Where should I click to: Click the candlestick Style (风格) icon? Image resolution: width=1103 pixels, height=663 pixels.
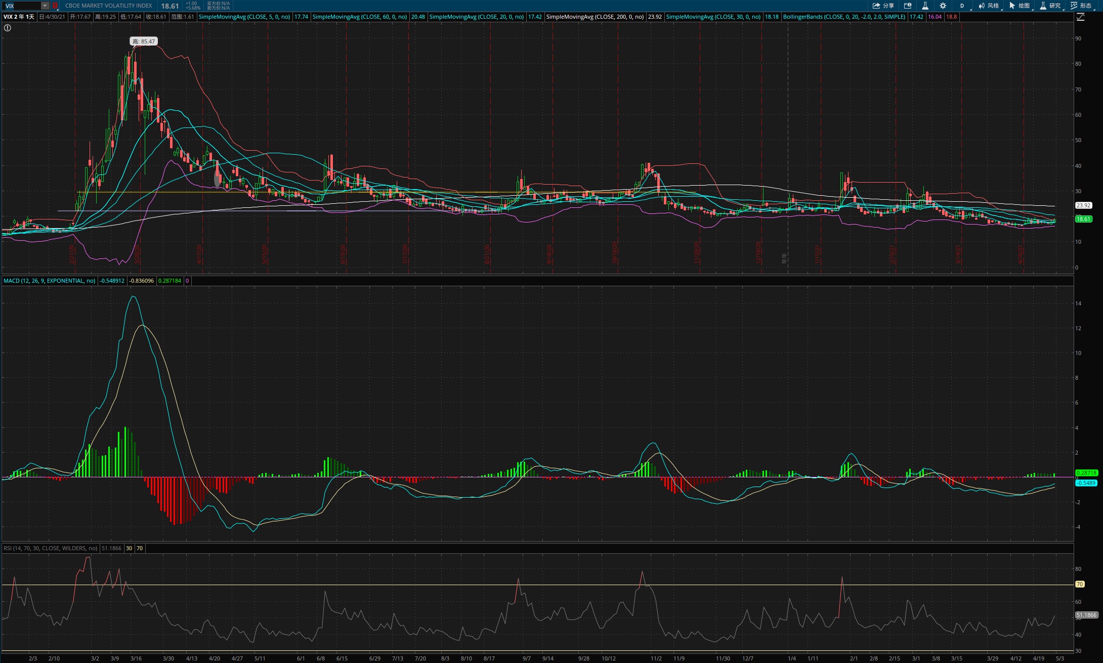pos(982,6)
